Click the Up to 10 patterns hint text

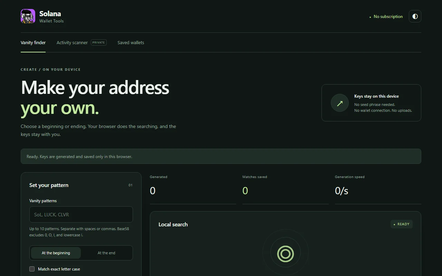(x=79, y=232)
